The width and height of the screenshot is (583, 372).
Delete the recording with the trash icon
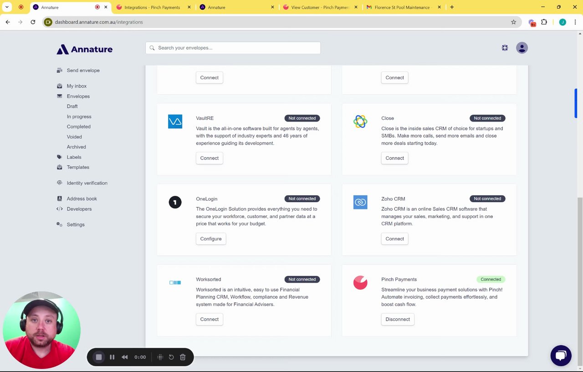tap(183, 357)
